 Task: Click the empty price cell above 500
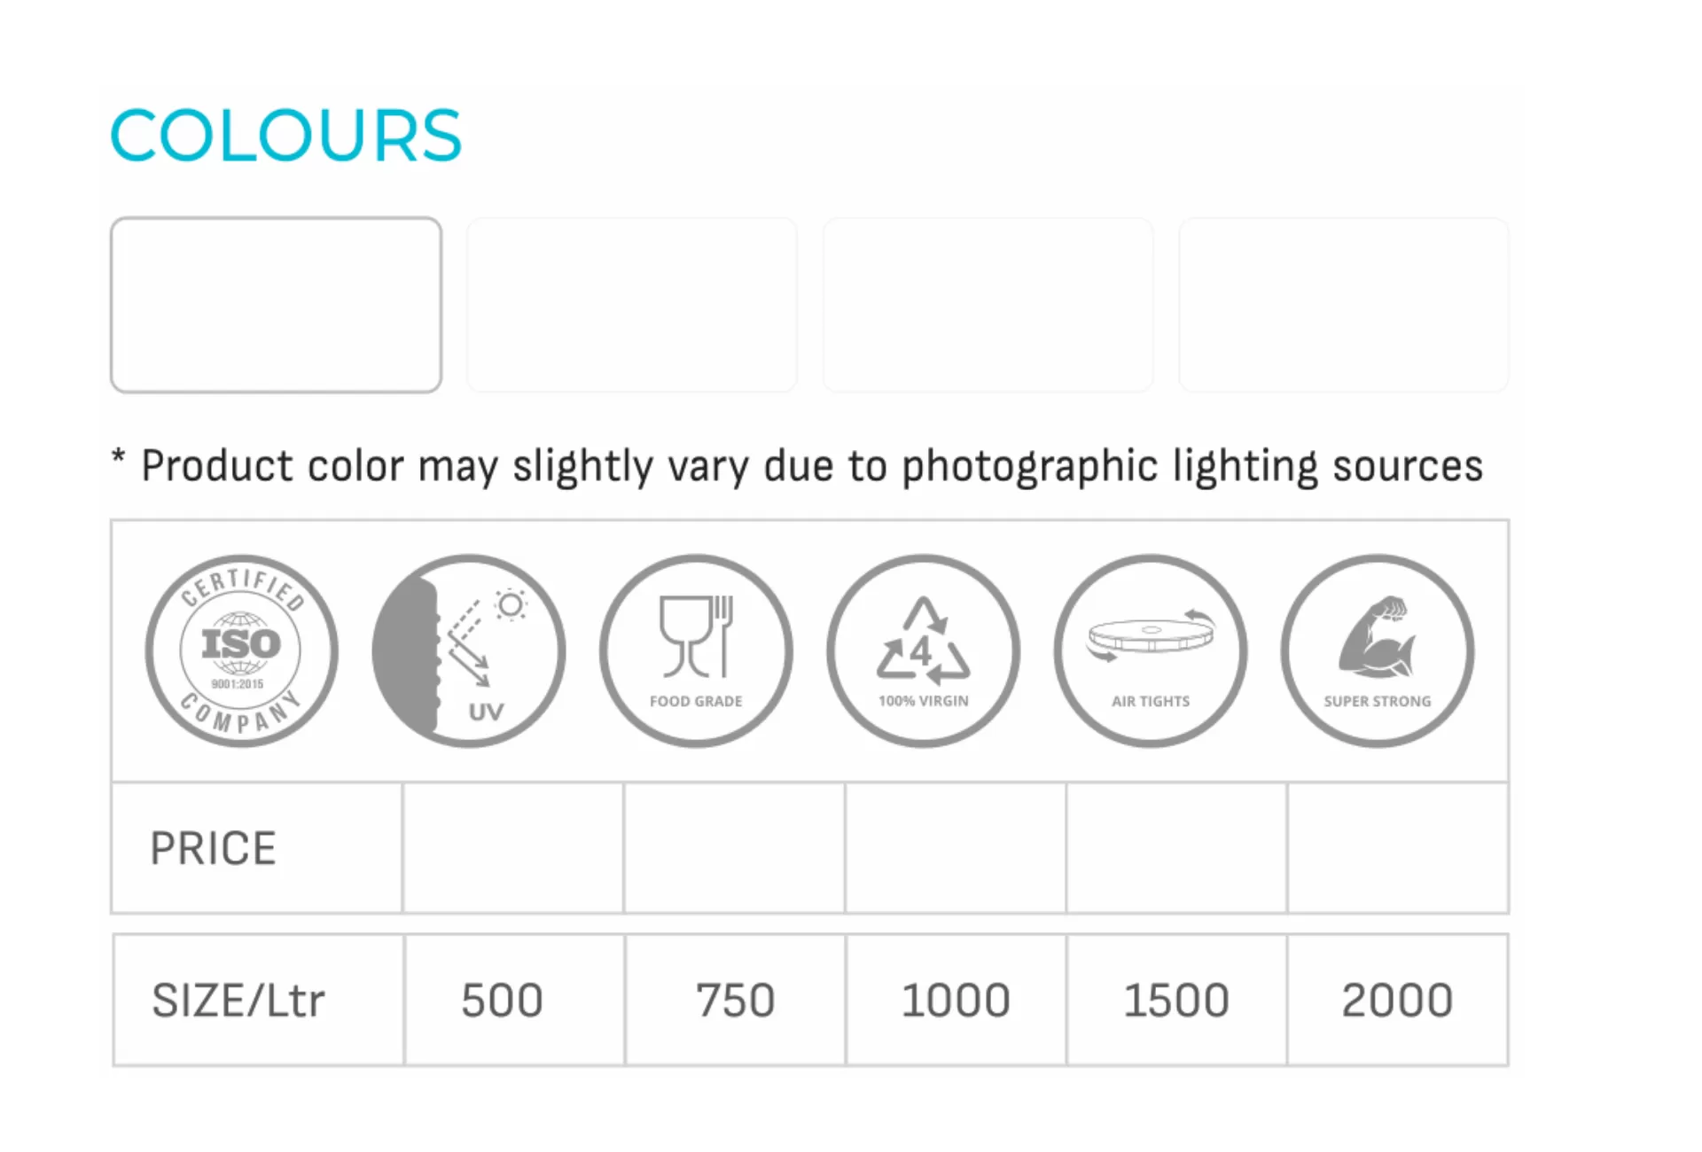pos(512,848)
